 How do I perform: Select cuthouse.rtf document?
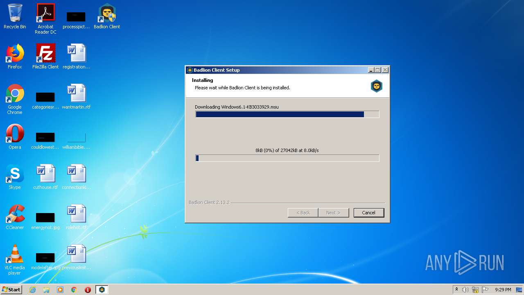click(45, 177)
